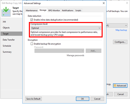Select the Data Transfer wizard step

pyautogui.click(x=9, y=40)
